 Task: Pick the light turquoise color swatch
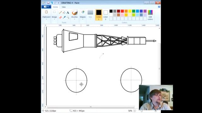138,15
